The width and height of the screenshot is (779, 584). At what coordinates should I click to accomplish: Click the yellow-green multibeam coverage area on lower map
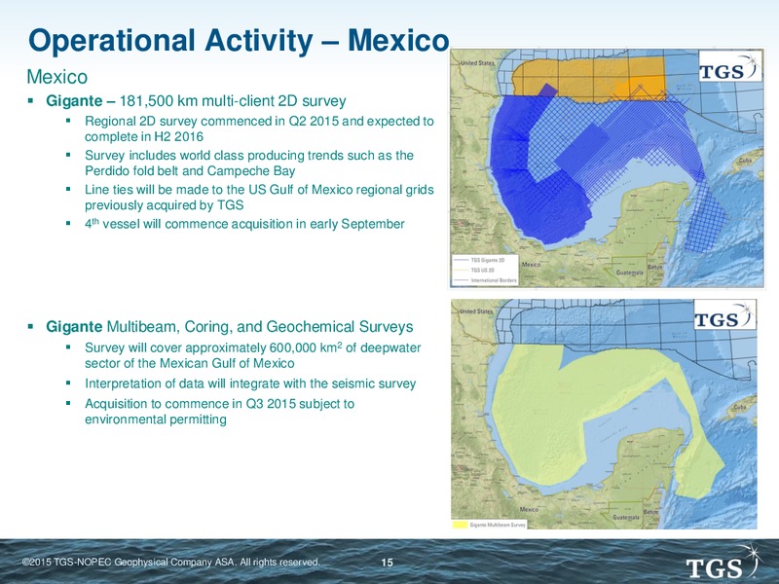tap(541, 418)
